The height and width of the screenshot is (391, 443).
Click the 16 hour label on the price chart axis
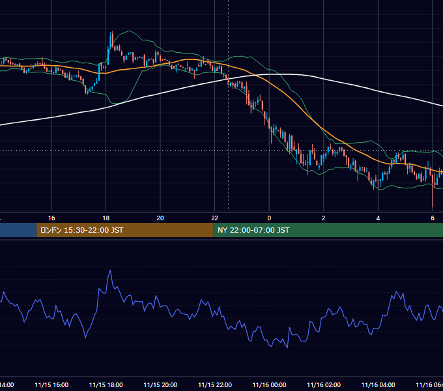pyautogui.click(x=51, y=218)
